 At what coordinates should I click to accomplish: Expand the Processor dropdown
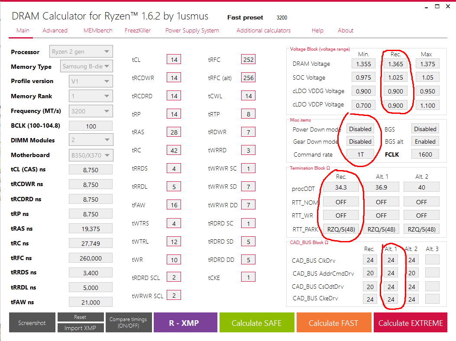tap(81, 51)
